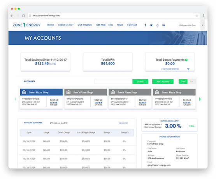The height and width of the screenshot is (179, 216).
Task: Click the gary@zone1energy.com email text
Action: coord(159,165)
